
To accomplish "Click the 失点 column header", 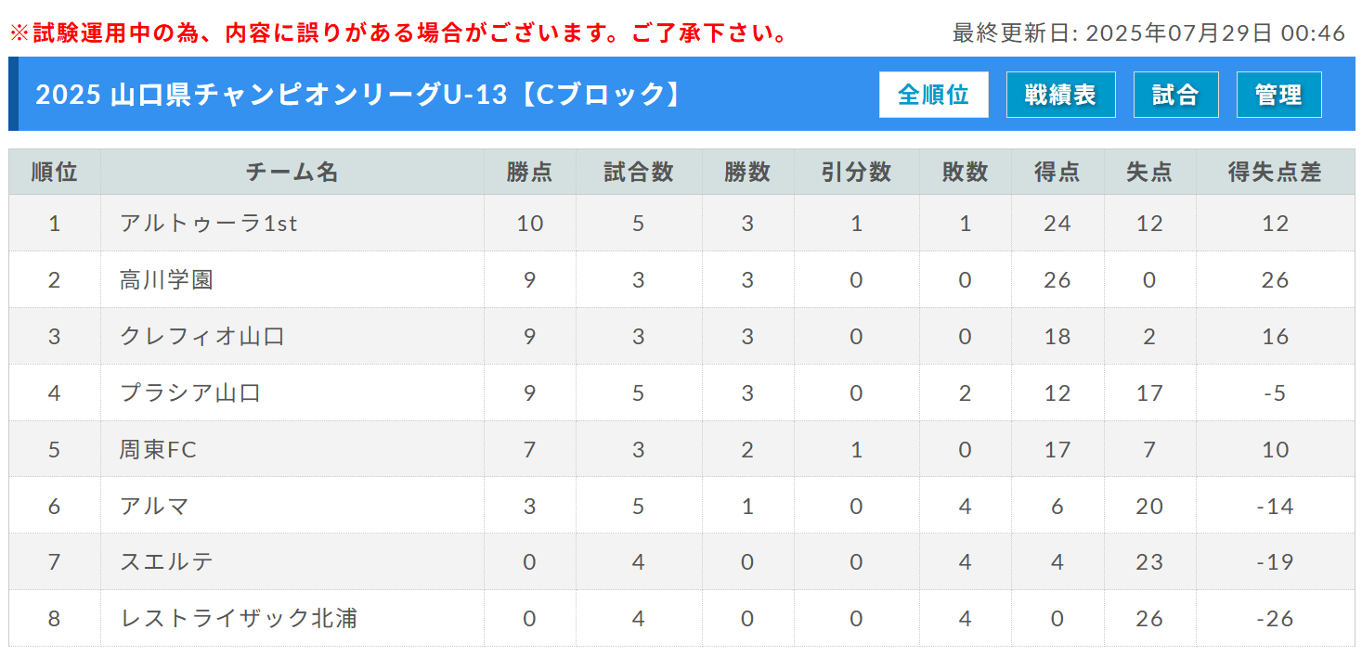I will (1149, 172).
